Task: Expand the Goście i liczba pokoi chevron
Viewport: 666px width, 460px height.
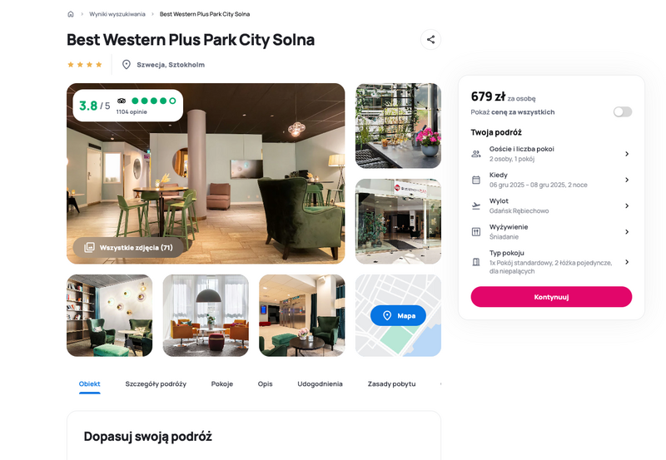Action: 627,154
